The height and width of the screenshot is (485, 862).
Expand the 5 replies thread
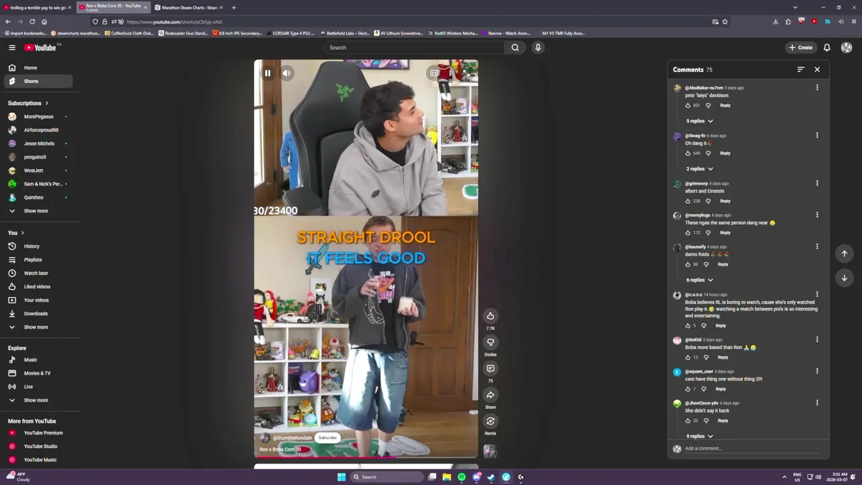(x=700, y=121)
